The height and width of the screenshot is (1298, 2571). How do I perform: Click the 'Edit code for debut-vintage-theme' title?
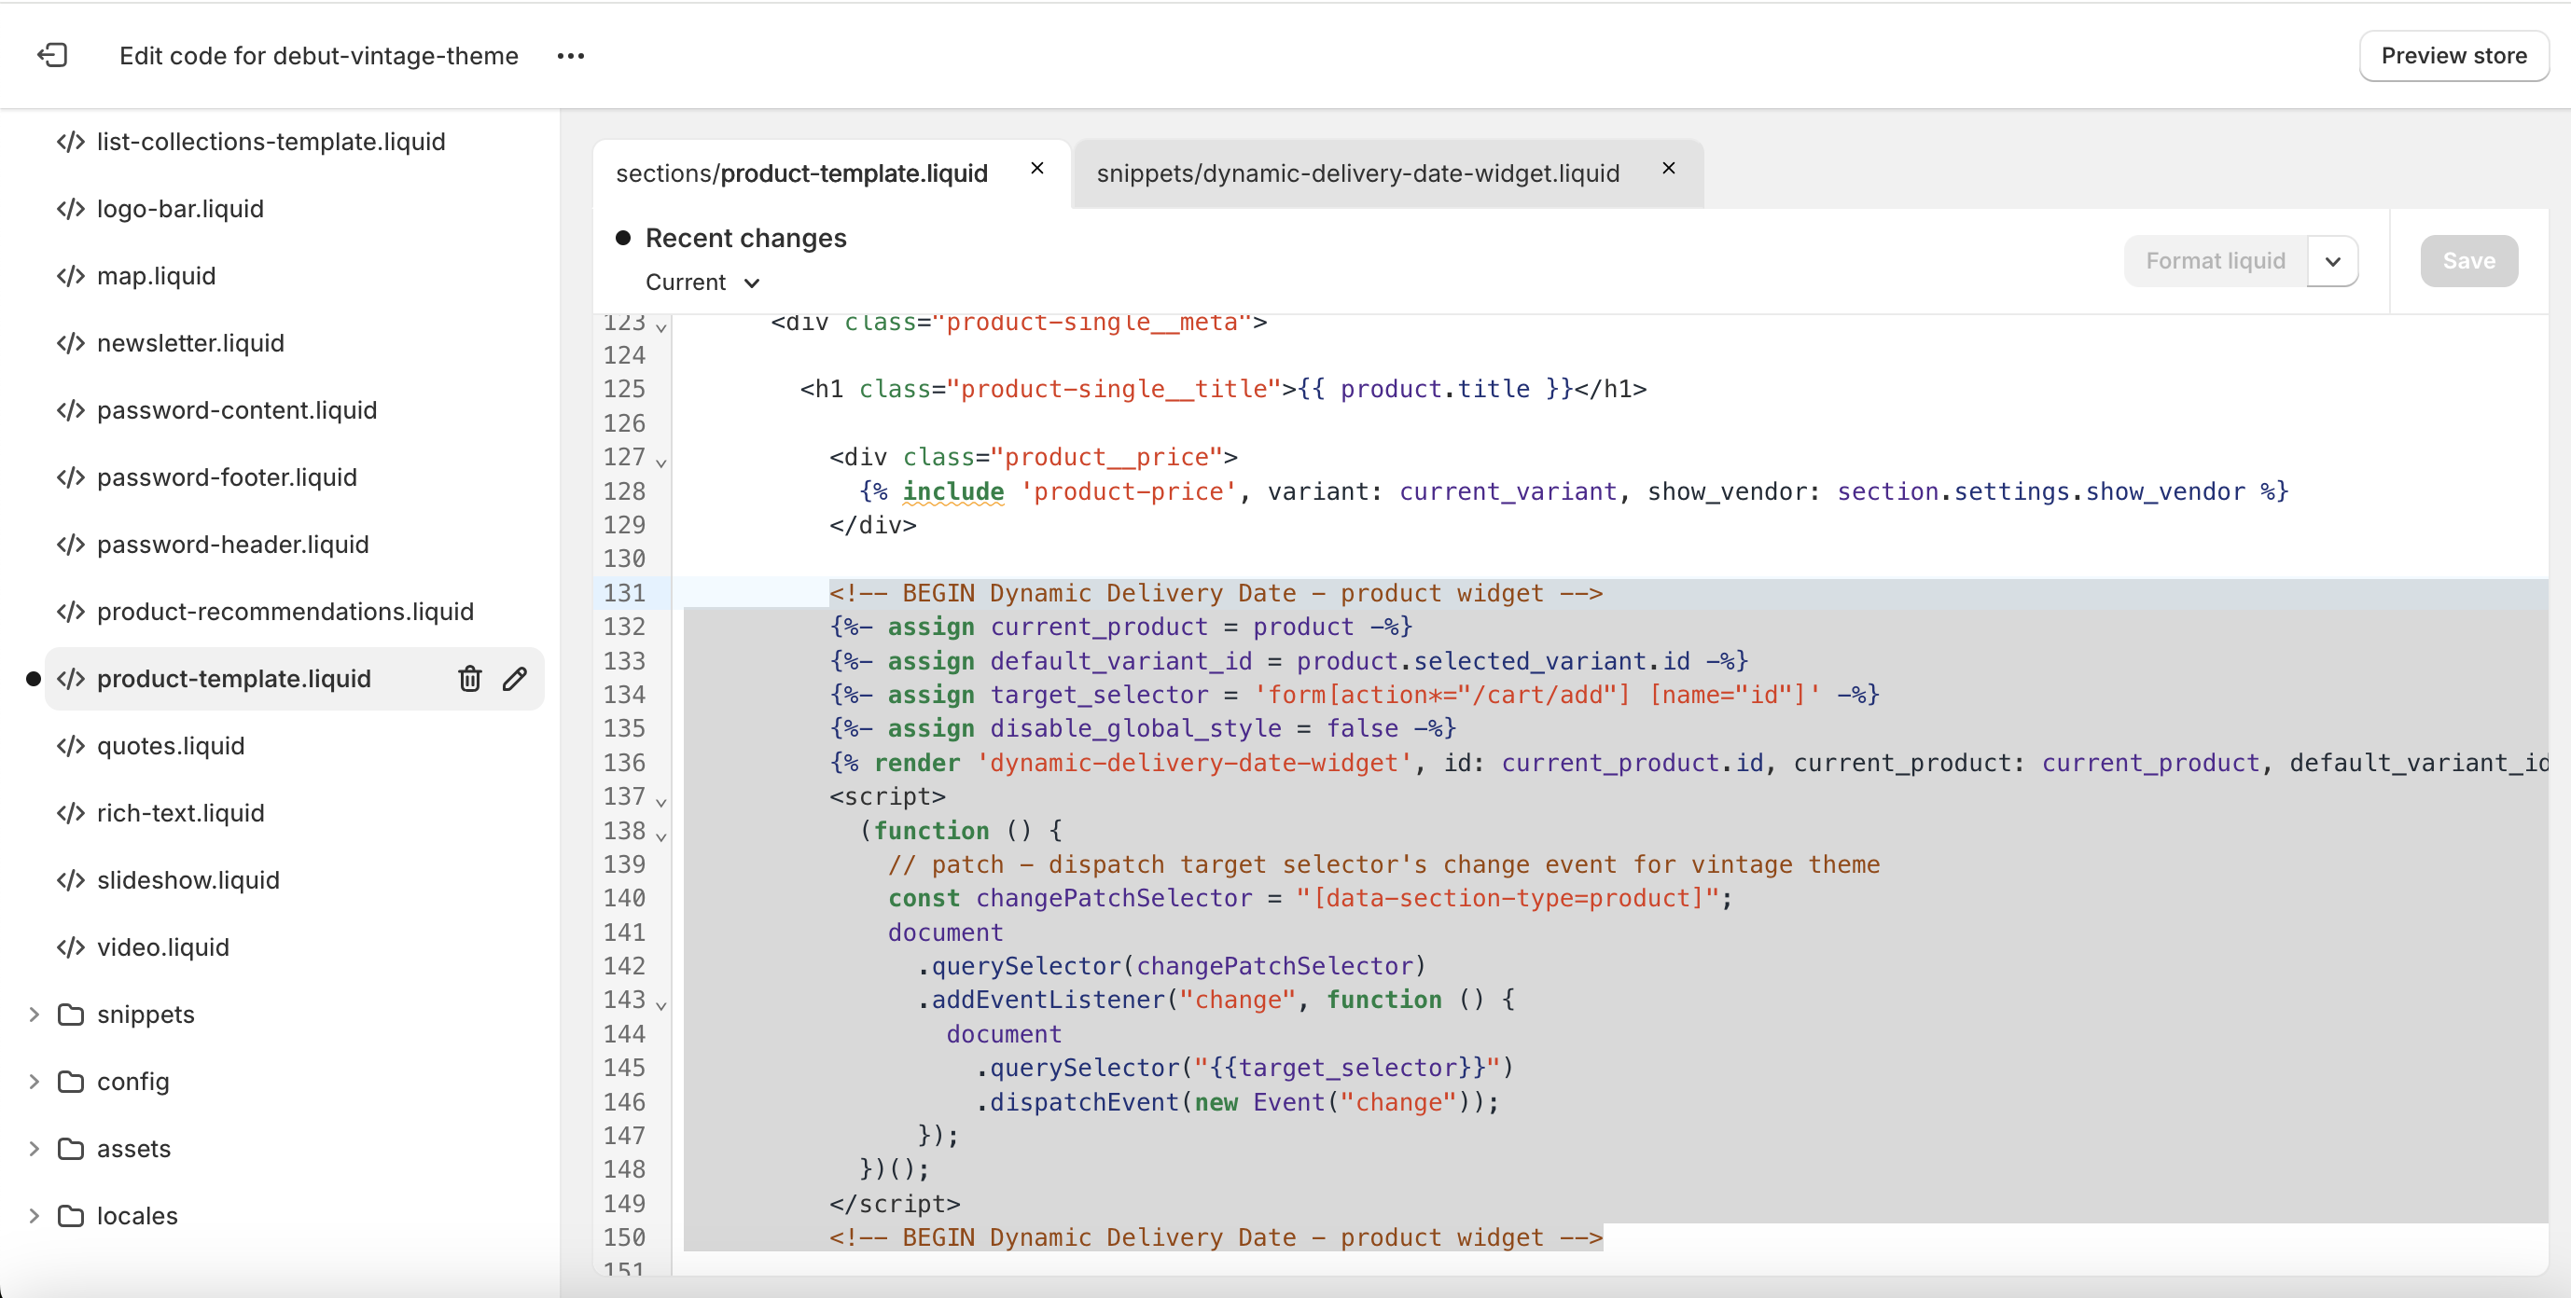point(319,56)
